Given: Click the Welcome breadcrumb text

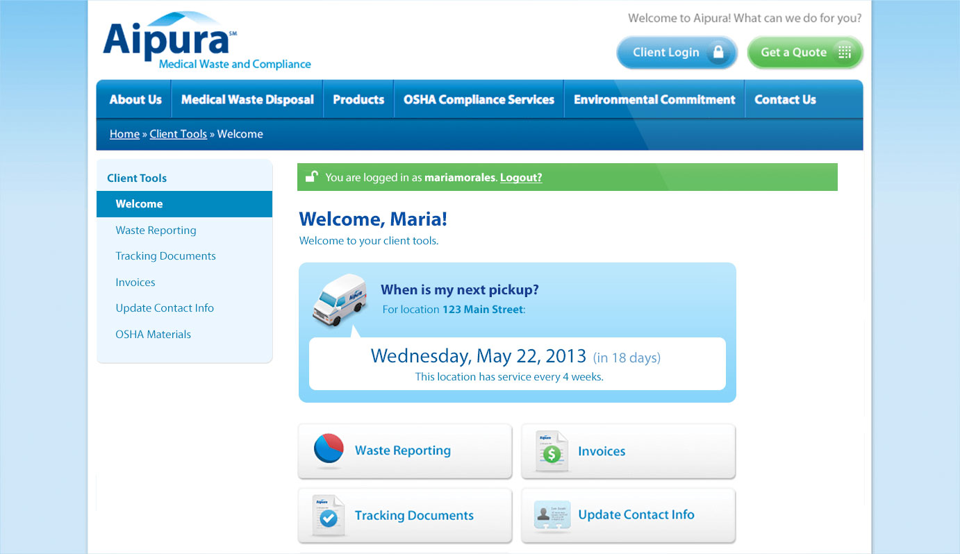Looking at the screenshot, I should click(x=240, y=134).
